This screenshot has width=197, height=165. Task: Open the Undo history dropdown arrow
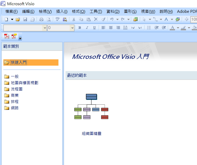tap(117, 19)
